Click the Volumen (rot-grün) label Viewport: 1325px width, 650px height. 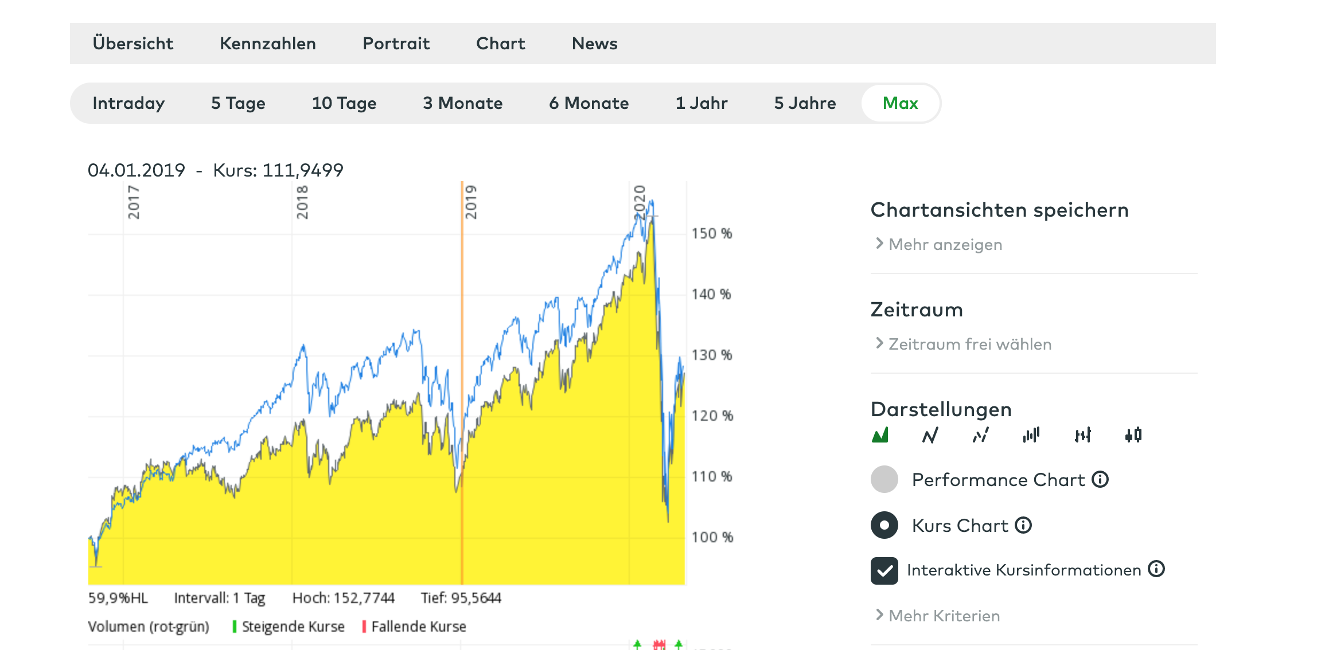149,626
